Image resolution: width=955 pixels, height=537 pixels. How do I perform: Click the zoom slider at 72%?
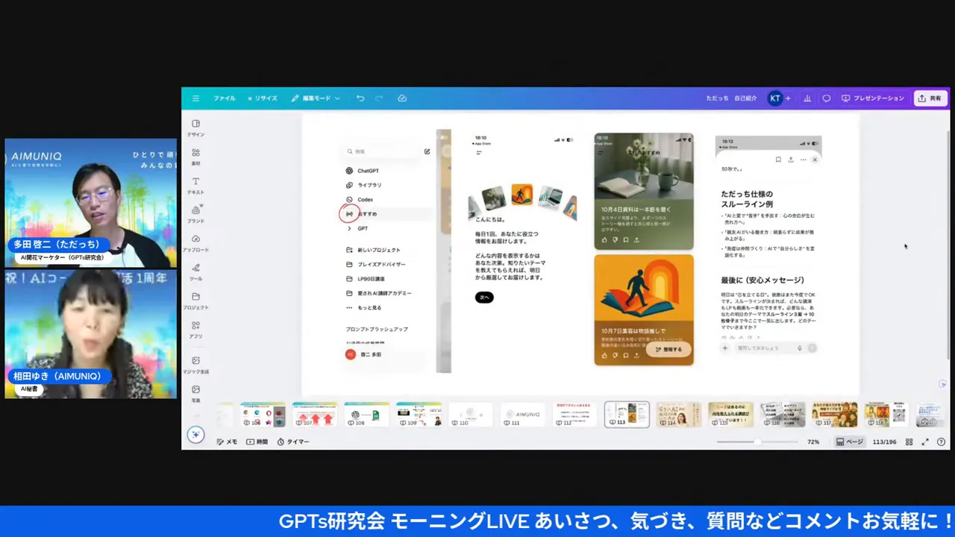[757, 442]
